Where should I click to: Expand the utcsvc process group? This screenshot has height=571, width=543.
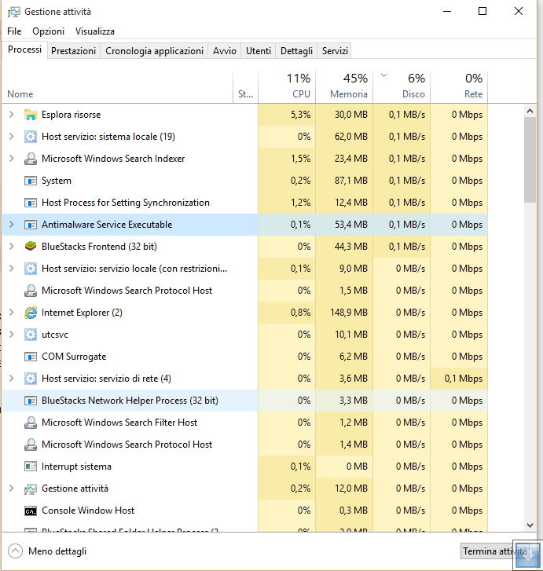pyautogui.click(x=11, y=335)
